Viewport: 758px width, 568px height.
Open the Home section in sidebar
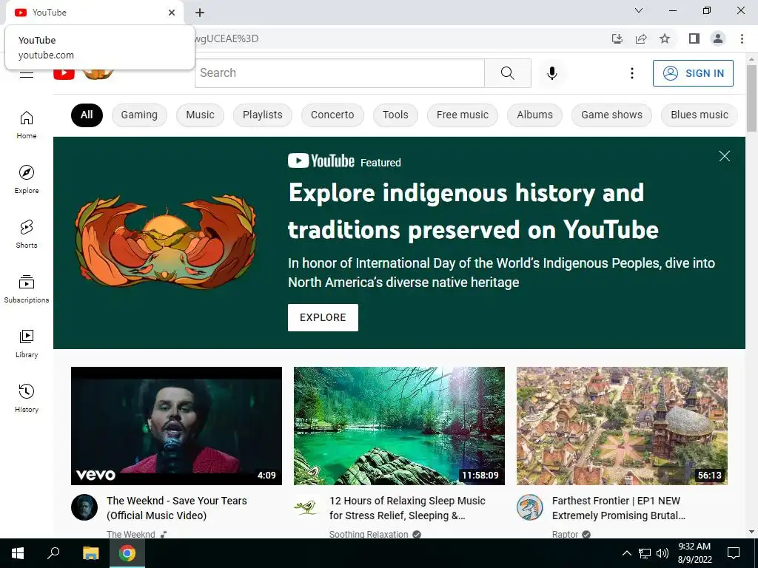pyautogui.click(x=26, y=124)
